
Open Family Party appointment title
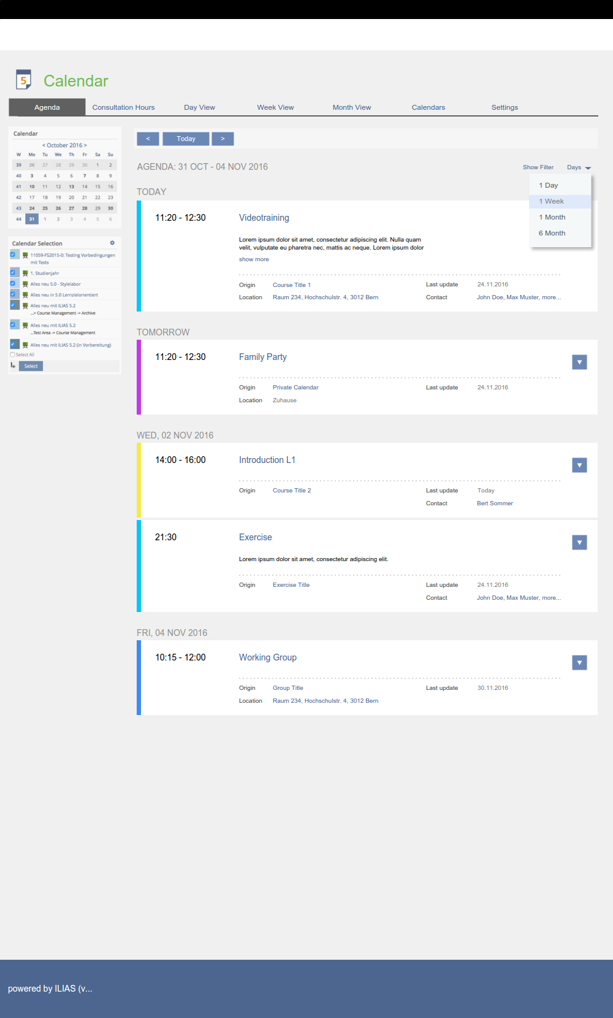(263, 357)
